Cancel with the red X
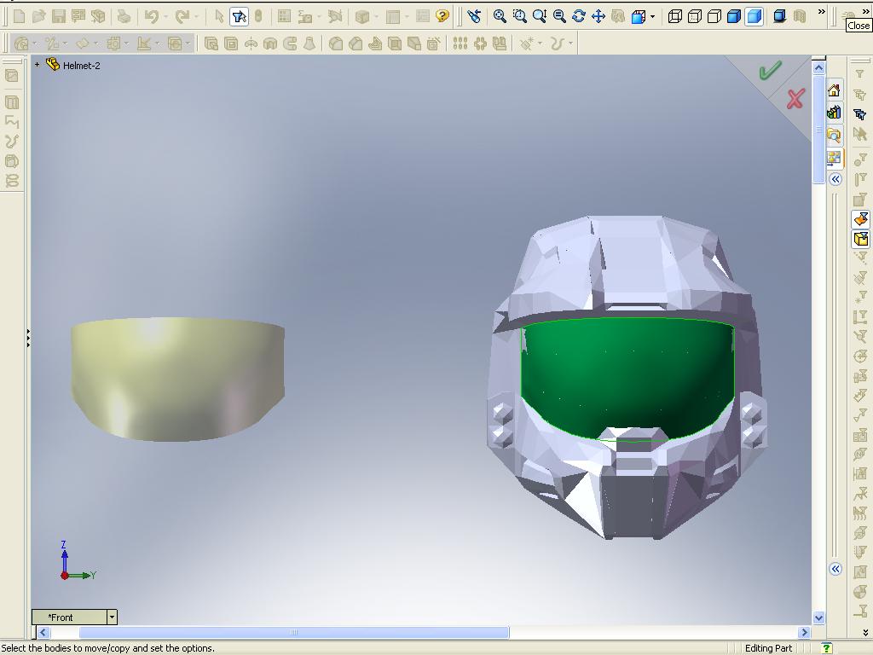 (x=795, y=99)
